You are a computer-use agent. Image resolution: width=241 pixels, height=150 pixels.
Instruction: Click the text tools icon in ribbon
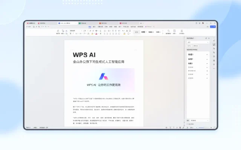pos(182,31)
